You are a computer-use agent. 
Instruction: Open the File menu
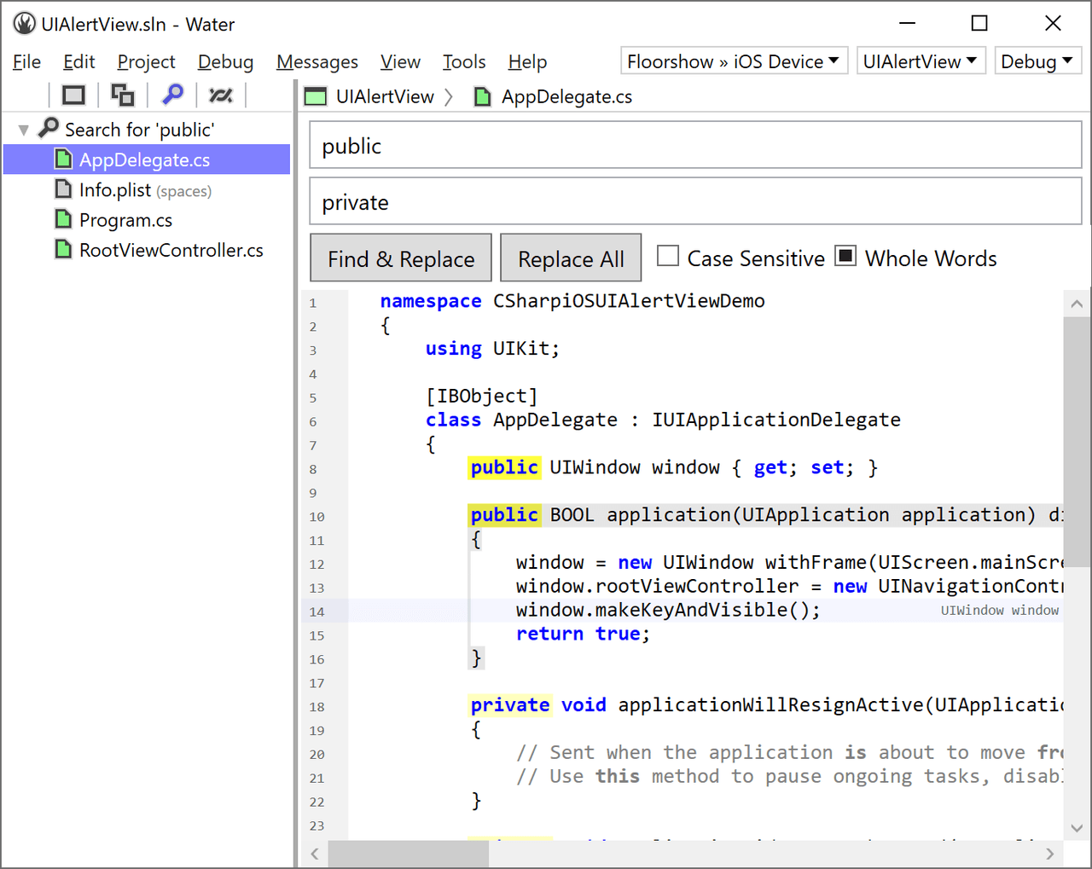click(x=27, y=62)
